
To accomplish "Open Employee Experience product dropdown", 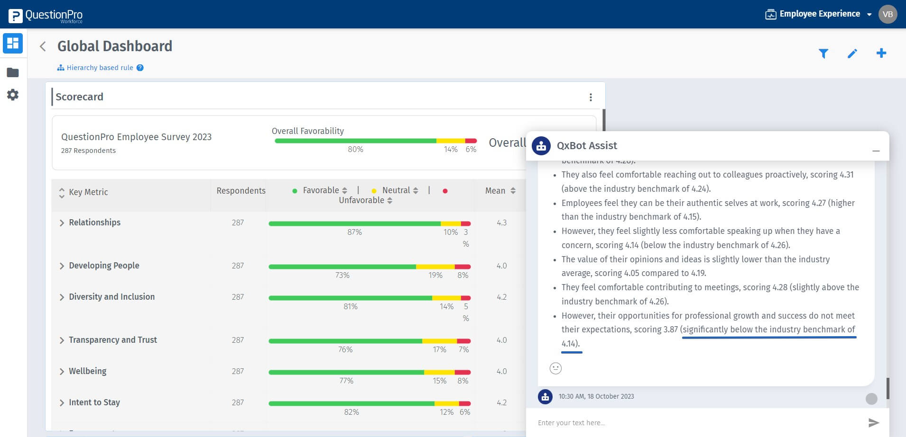I will click(819, 14).
